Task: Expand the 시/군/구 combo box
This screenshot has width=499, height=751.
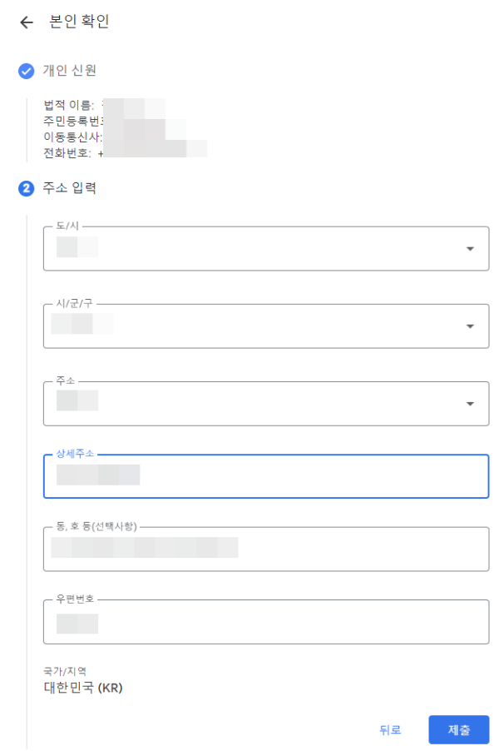Action: point(249,326)
